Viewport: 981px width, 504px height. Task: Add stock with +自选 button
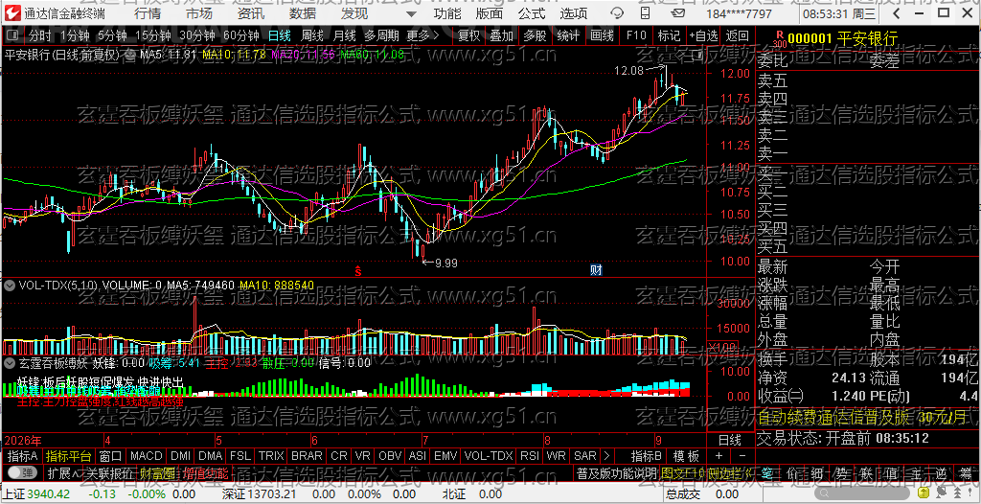pos(704,35)
